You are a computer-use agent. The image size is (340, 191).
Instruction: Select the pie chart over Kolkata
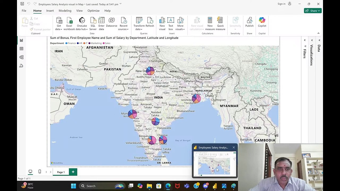(x=196, y=99)
